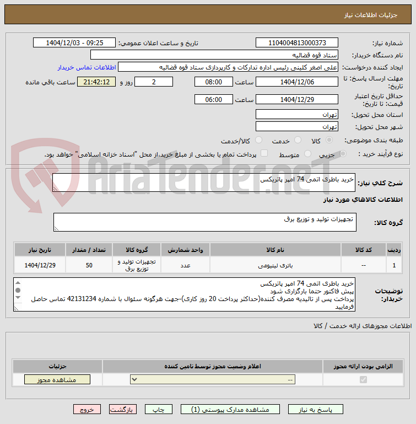The height and width of the screenshot is (424, 416).
Task: Click the توضیحات خریدار text area
Action: 184,294
